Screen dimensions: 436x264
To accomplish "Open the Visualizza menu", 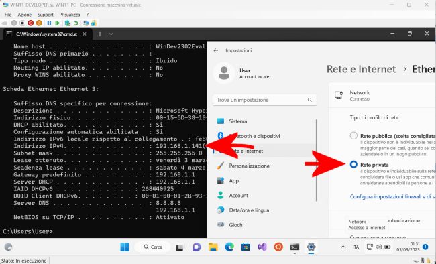I will 70,15.
